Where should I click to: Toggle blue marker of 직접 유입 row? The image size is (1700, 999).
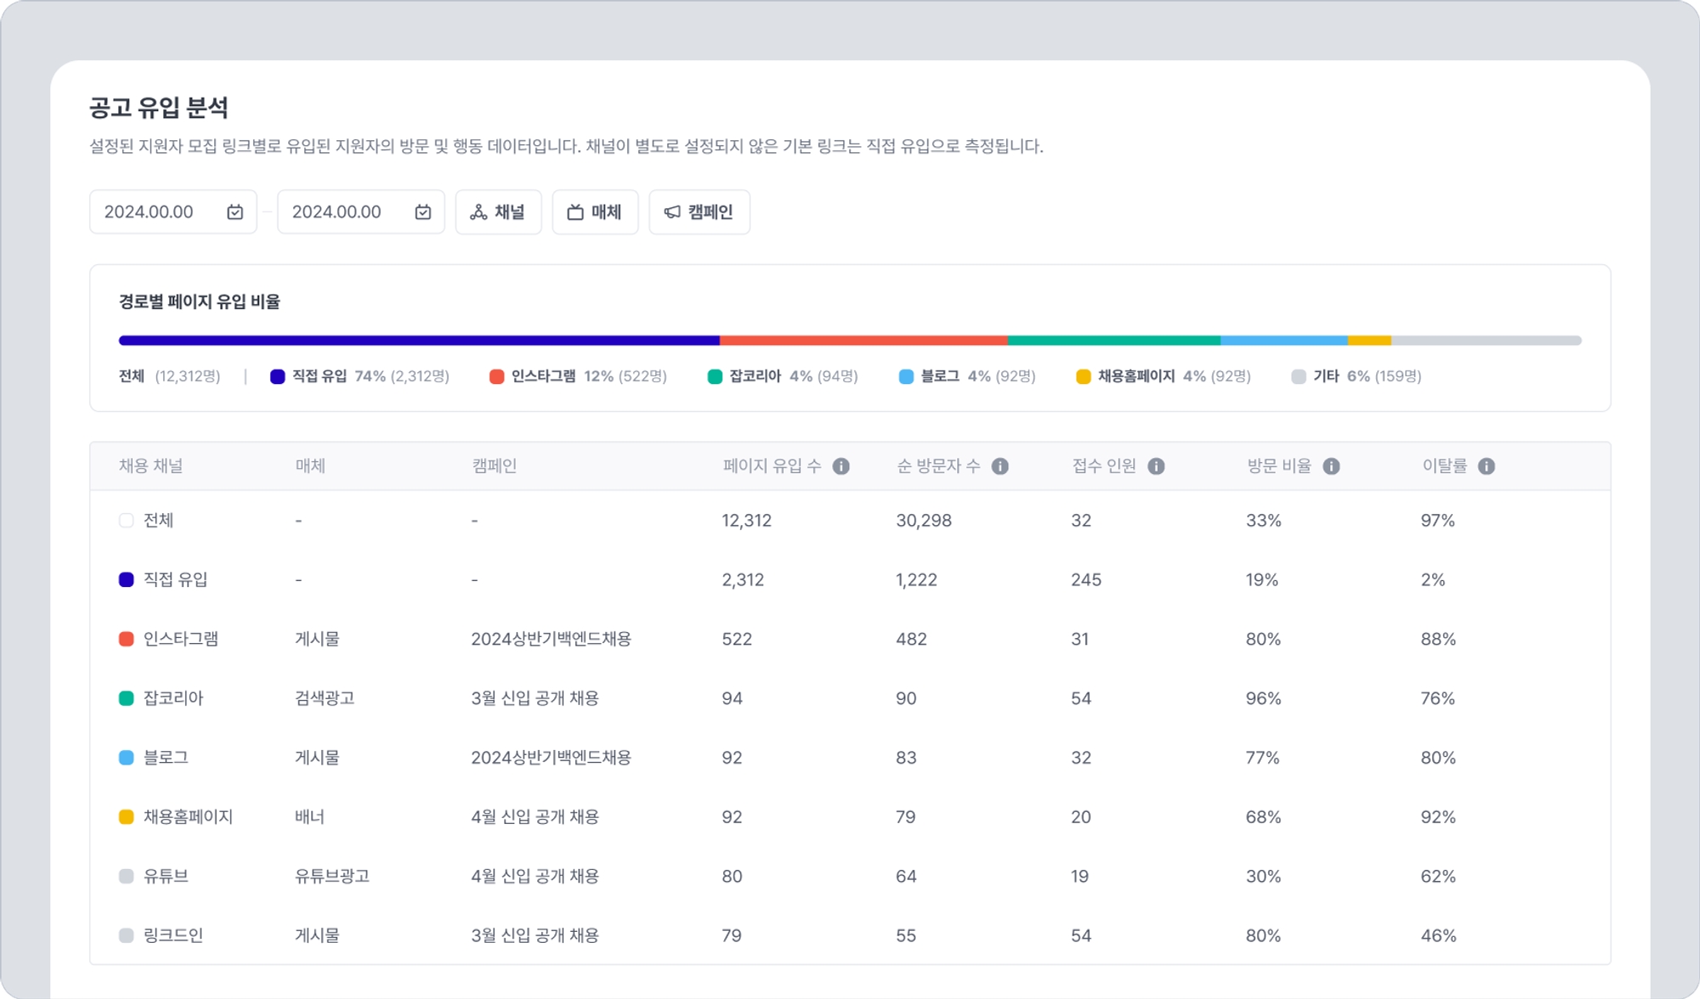[x=127, y=580]
